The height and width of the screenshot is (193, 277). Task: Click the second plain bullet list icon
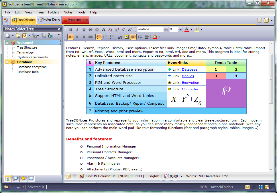point(112,37)
